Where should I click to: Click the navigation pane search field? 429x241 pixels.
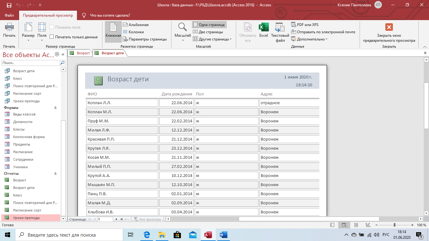pyautogui.click(x=31, y=63)
